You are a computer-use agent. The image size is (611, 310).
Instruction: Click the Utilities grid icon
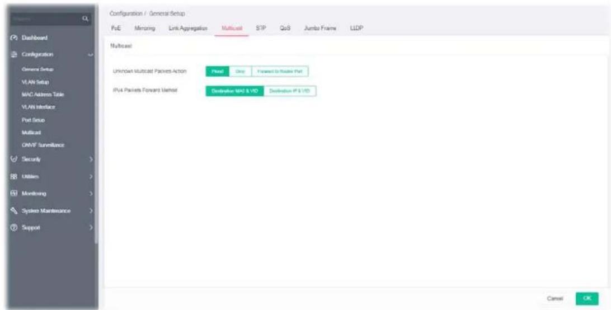(15, 176)
